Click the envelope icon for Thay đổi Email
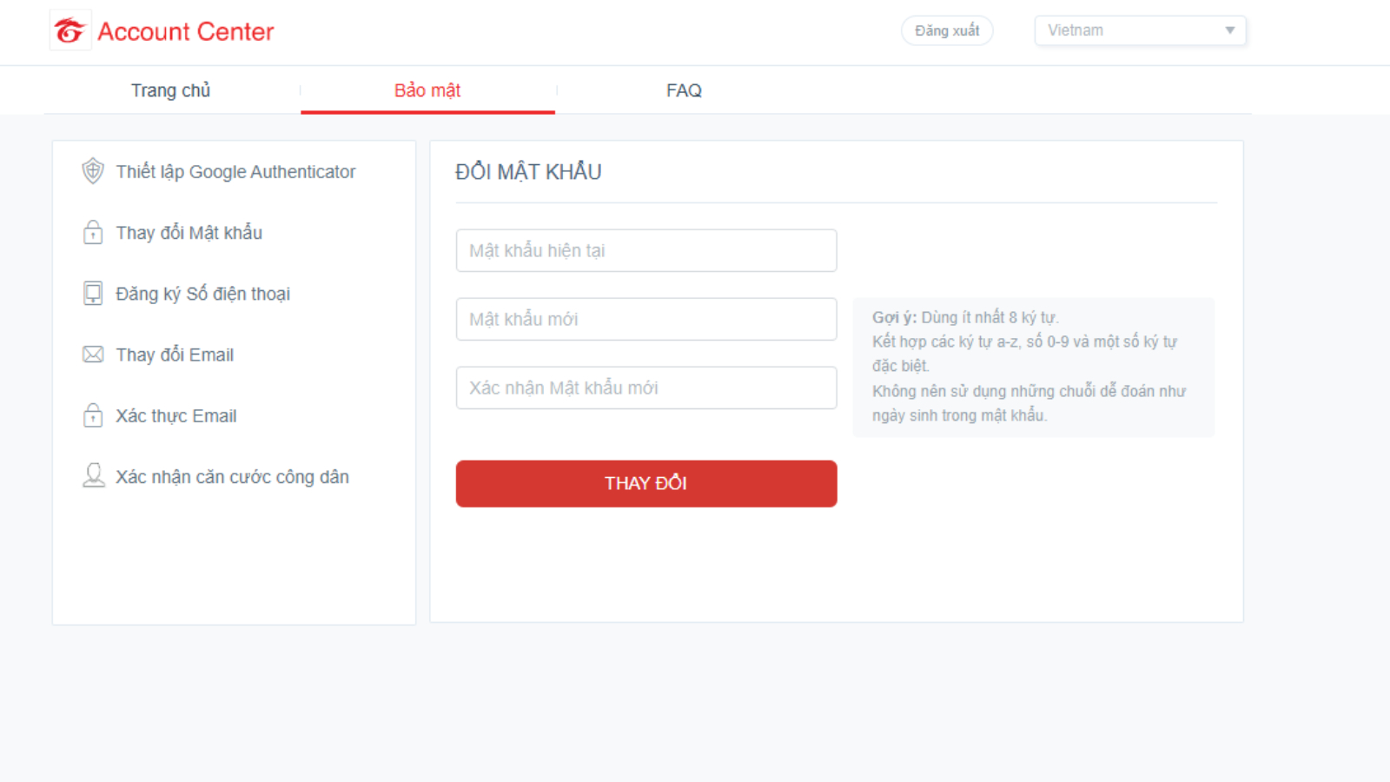Screen dimensions: 1390x782 click(93, 355)
